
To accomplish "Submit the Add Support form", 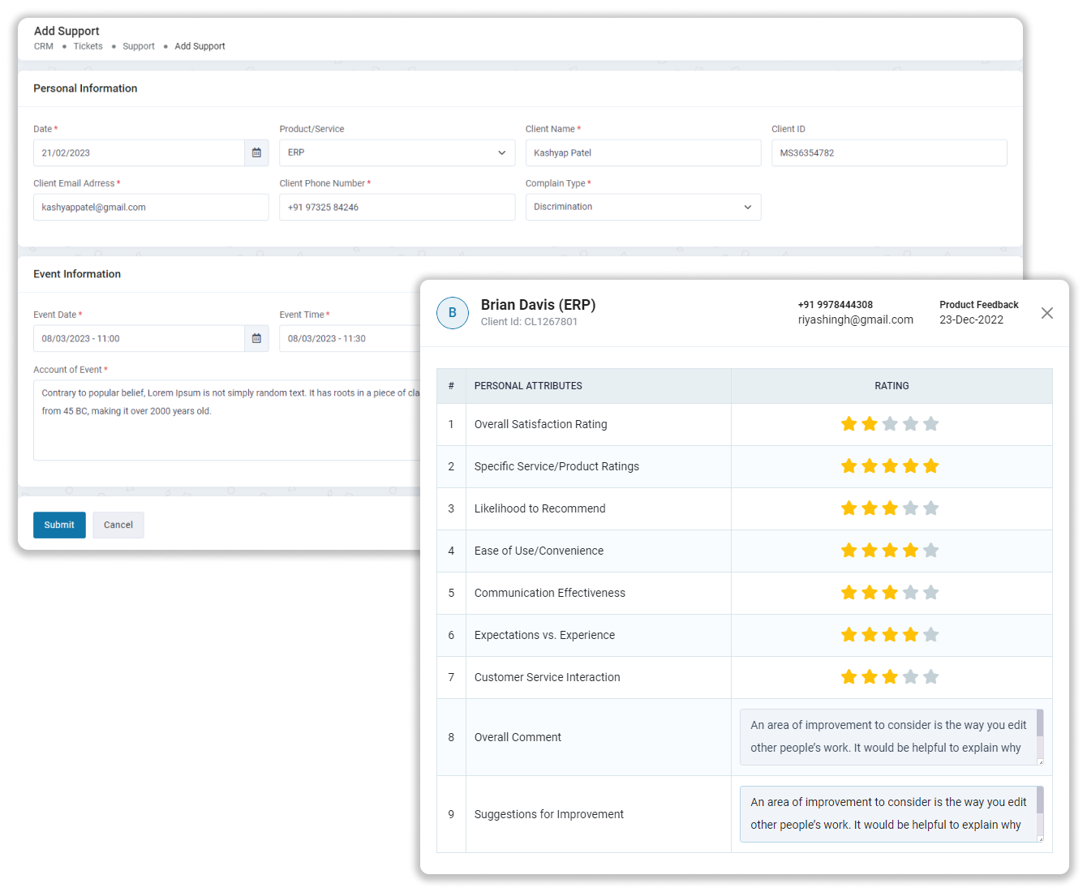I will click(x=58, y=525).
